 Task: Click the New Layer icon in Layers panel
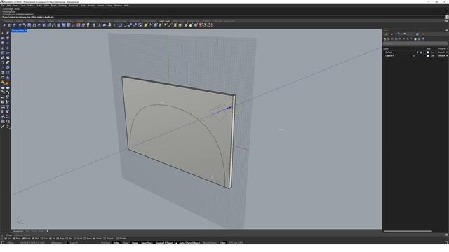pos(384,38)
